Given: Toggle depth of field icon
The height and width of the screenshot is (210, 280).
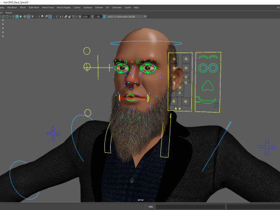Looking at the screenshot, I should click(x=54, y=16).
